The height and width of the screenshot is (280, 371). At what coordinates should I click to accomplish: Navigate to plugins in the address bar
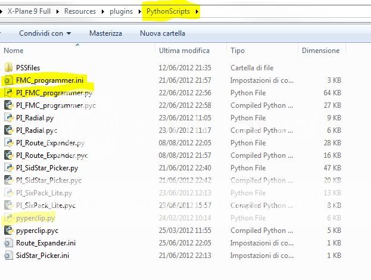coord(121,11)
